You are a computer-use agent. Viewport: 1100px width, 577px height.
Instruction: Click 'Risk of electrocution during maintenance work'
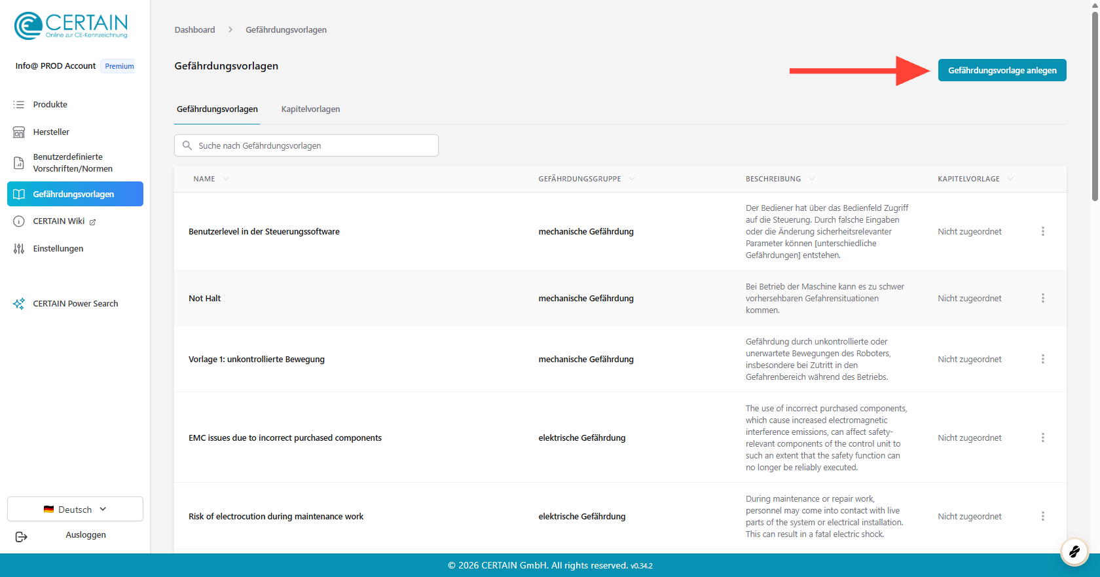[276, 517]
